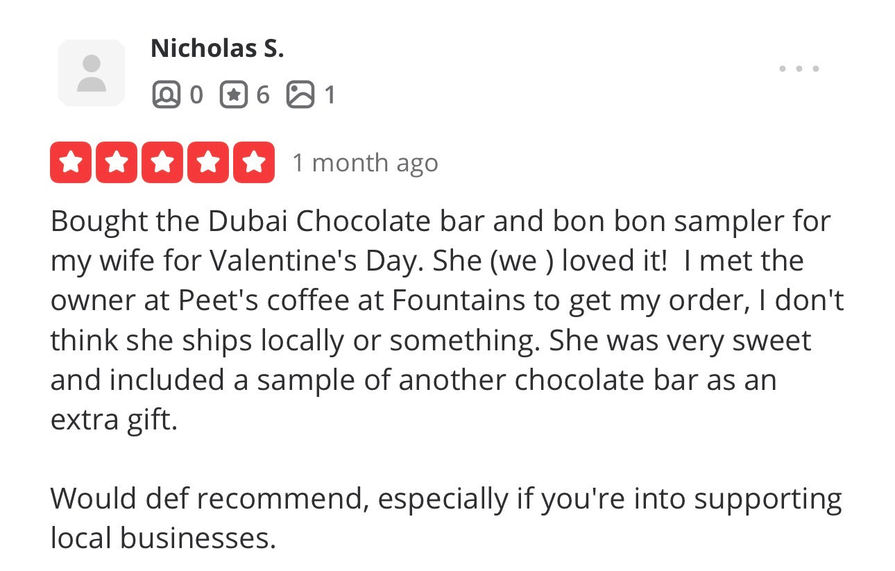Select the fourth red rating star

[207, 162]
